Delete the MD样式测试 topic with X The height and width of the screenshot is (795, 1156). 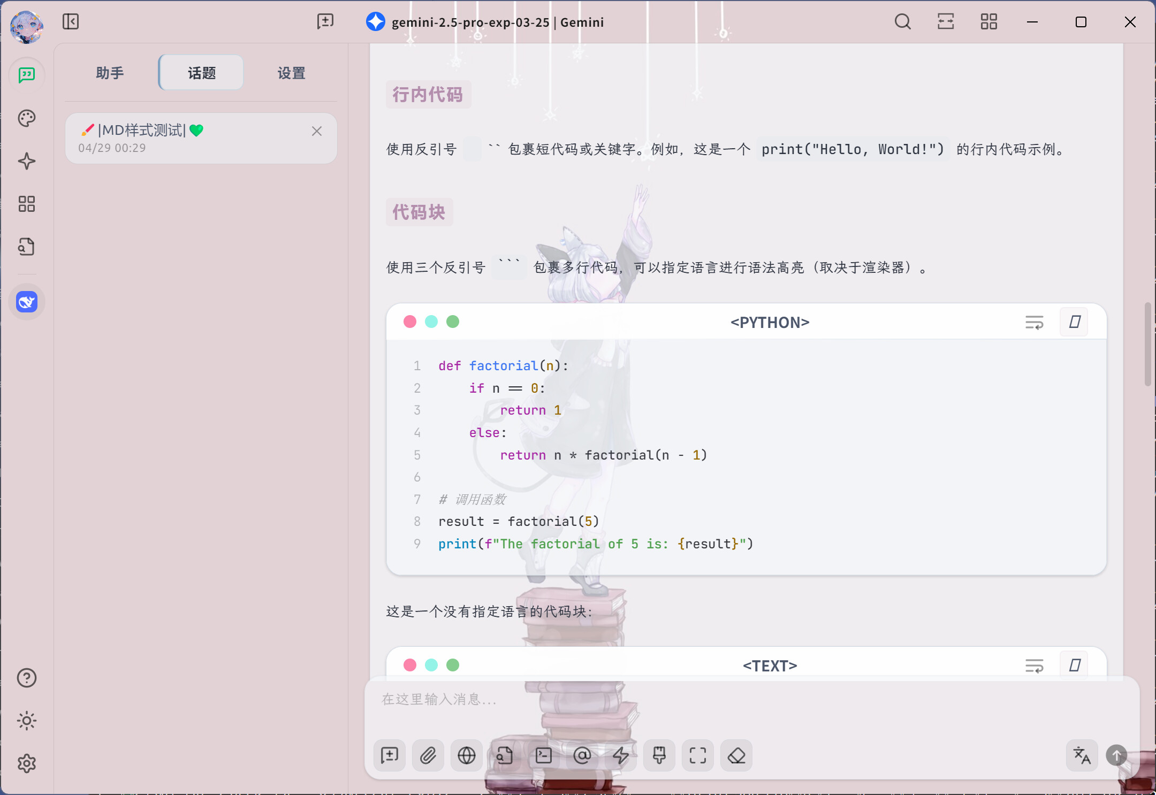click(317, 131)
